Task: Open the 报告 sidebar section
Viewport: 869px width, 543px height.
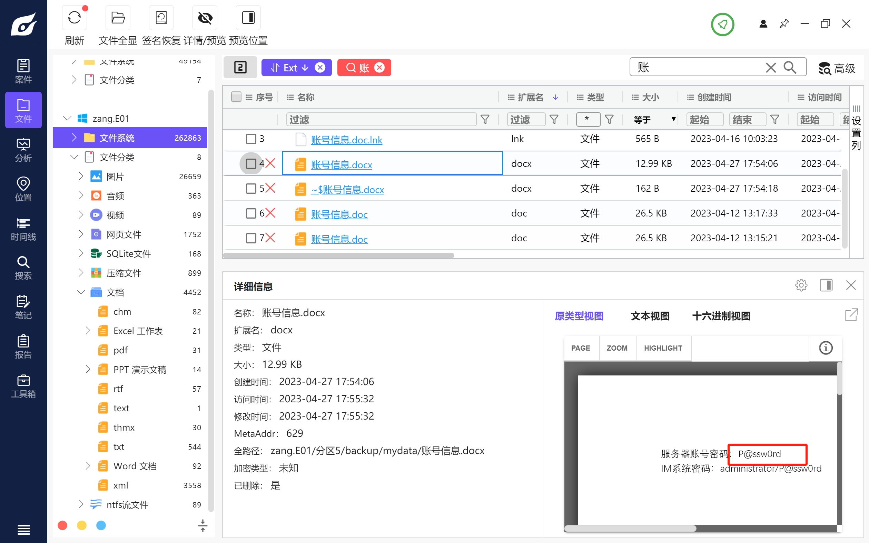Action: (23, 346)
